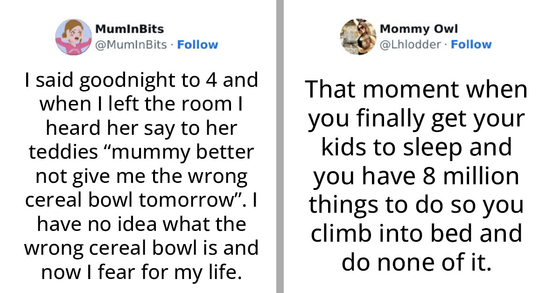Select the Mommy Owl display name
This screenshot has width=560, height=293.
pyautogui.click(x=418, y=28)
